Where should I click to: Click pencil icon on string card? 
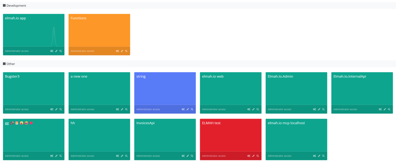[188, 109]
